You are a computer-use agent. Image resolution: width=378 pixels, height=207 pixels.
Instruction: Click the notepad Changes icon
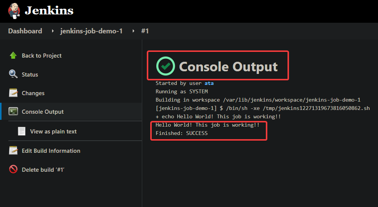[x=13, y=93]
